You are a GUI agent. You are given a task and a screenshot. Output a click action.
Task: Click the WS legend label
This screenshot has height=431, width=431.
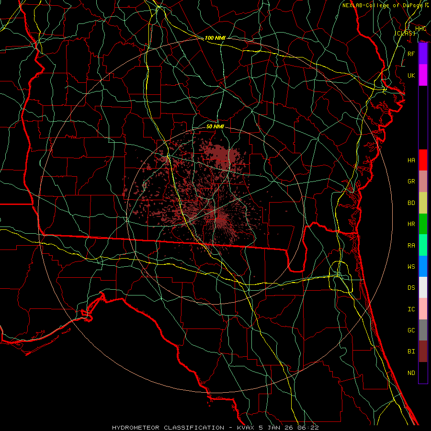pyautogui.click(x=411, y=267)
